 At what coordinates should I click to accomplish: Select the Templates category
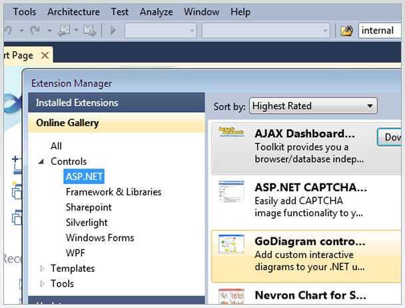coord(73,269)
